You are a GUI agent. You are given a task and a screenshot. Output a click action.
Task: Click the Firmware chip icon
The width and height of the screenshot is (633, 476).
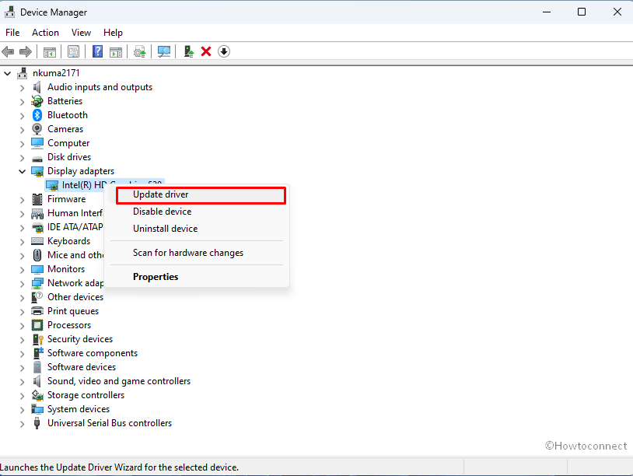point(37,199)
